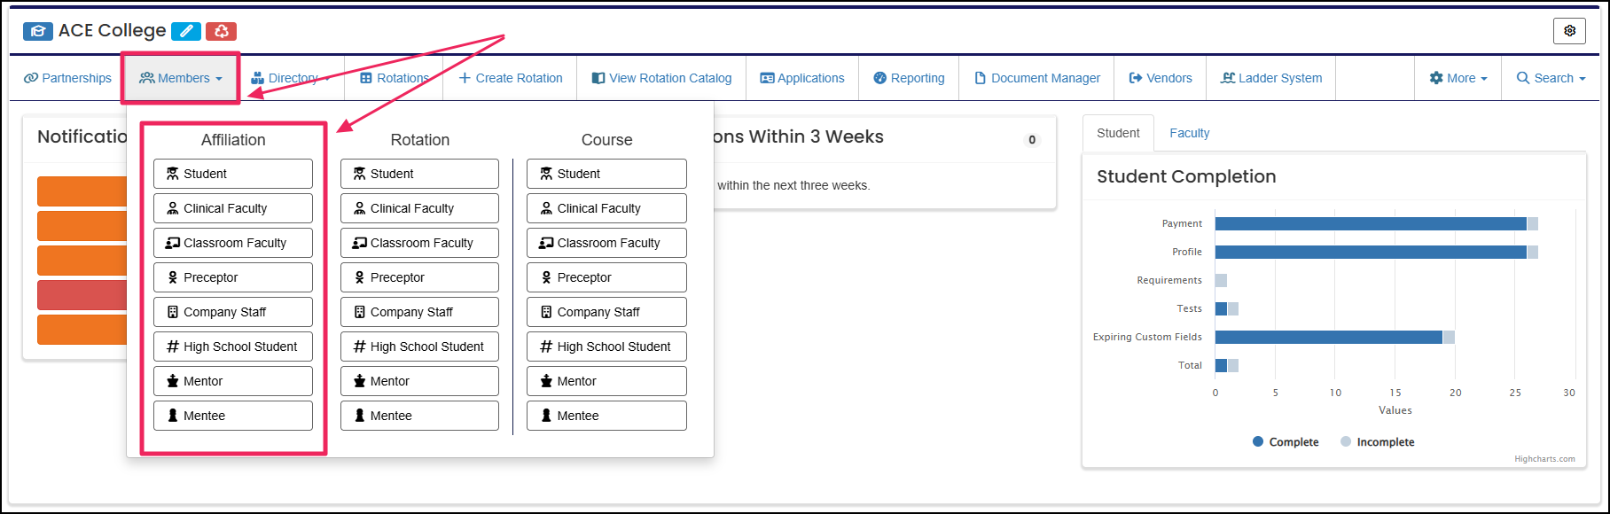
Task: Expand the Members dropdown menu
Action: (x=181, y=78)
